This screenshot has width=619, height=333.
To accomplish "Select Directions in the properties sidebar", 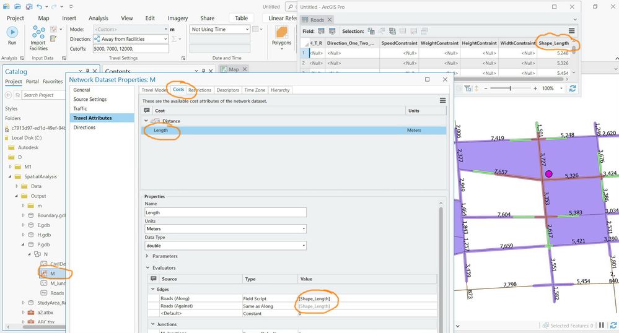I will pyautogui.click(x=85, y=128).
